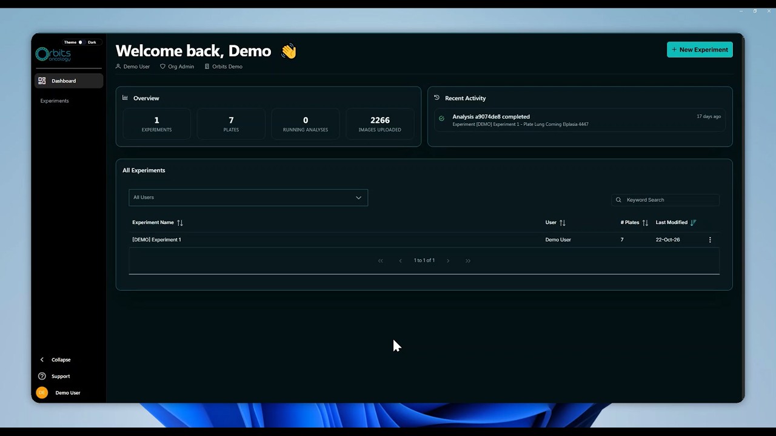Click the search magnifier icon
The width and height of the screenshot is (776, 436).
pyautogui.click(x=618, y=200)
